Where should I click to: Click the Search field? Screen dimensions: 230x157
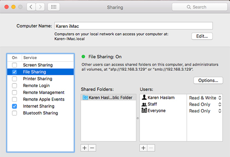[x=200, y=7]
